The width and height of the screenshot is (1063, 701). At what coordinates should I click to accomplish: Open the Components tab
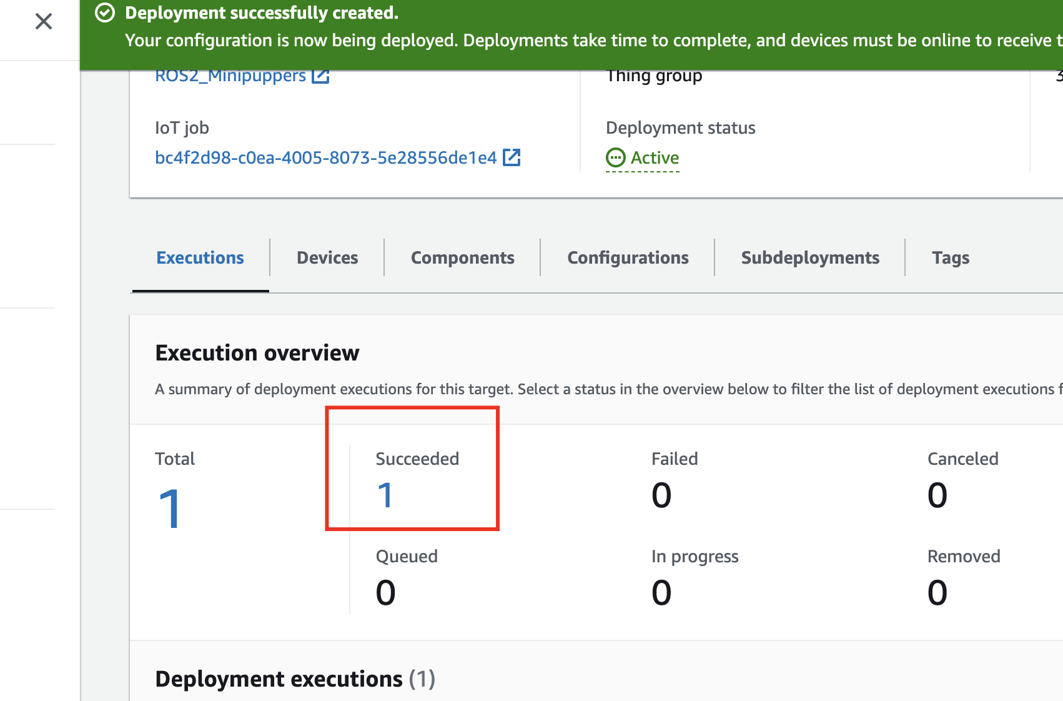462,257
